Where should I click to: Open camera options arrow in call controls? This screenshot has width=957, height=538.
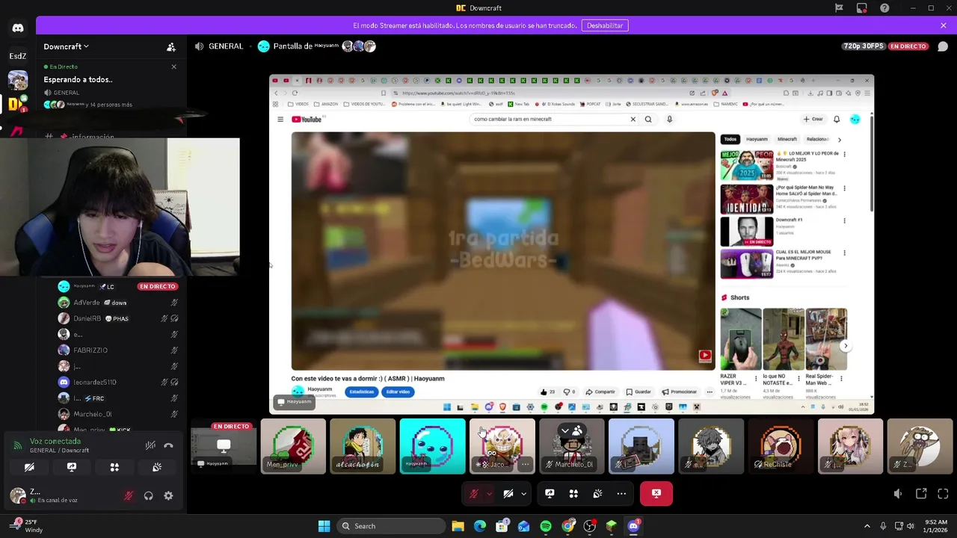[x=523, y=494]
